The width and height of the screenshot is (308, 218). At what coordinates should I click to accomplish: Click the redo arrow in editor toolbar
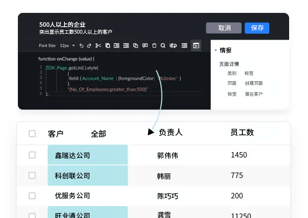[89, 46]
